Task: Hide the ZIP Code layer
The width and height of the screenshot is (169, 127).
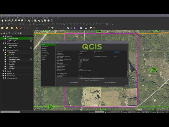Action: point(5,48)
